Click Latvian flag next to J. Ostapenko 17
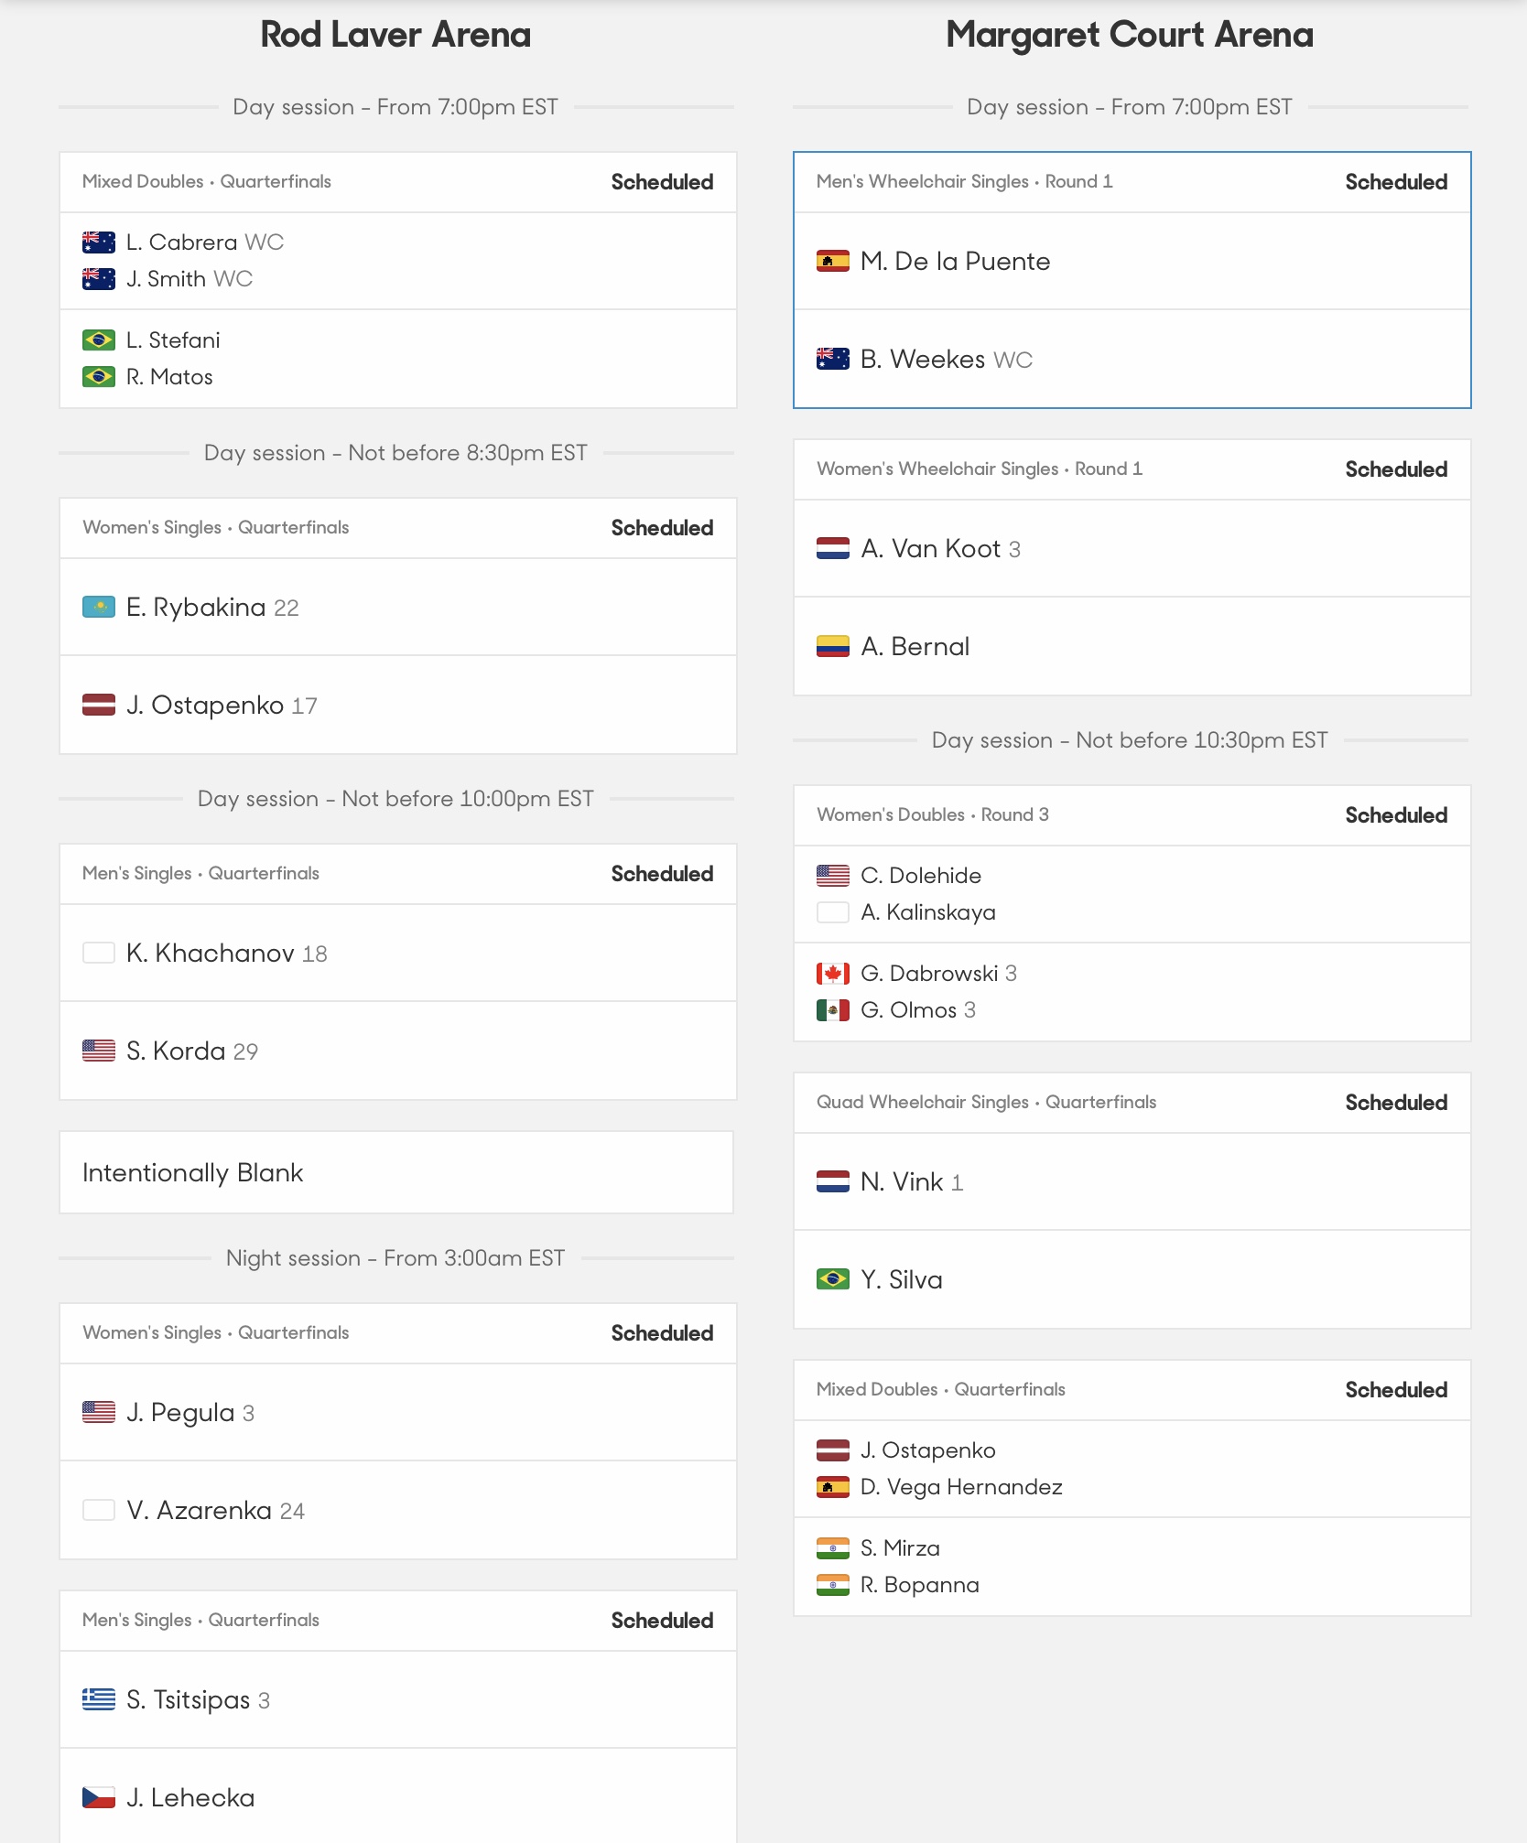This screenshot has height=1843, width=1527. pos(99,705)
